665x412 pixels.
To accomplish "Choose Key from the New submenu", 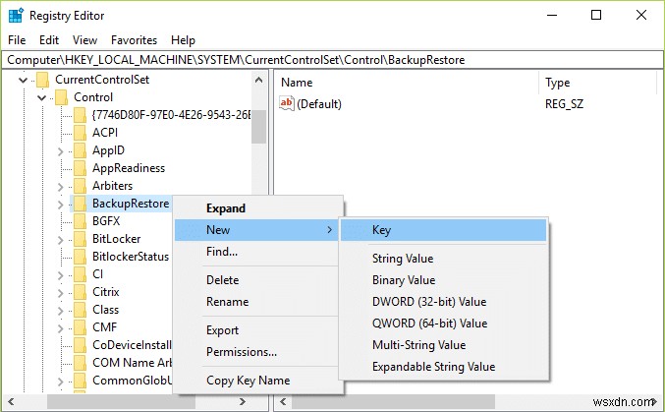I will click(381, 230).
